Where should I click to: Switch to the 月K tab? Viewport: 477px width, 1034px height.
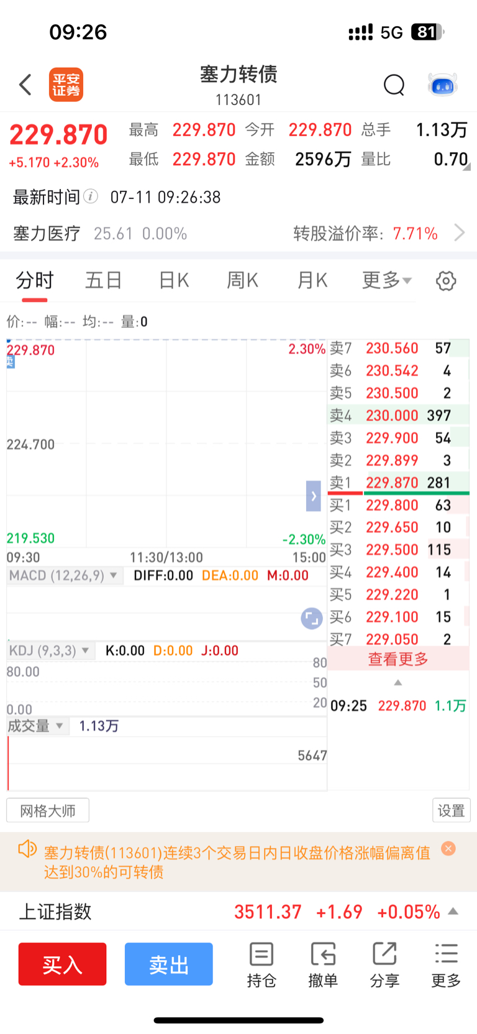312,280
